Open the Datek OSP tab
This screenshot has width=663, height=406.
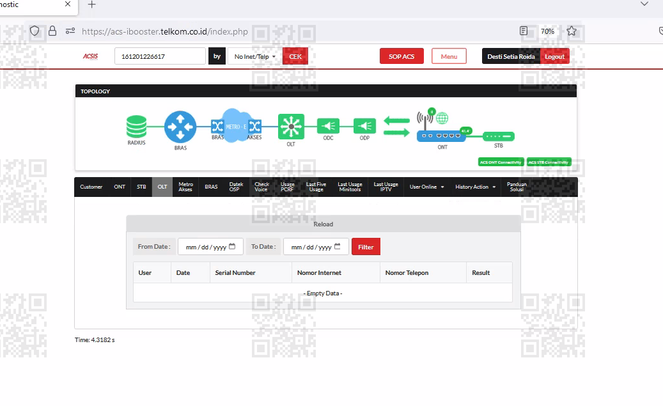(236, 187)
